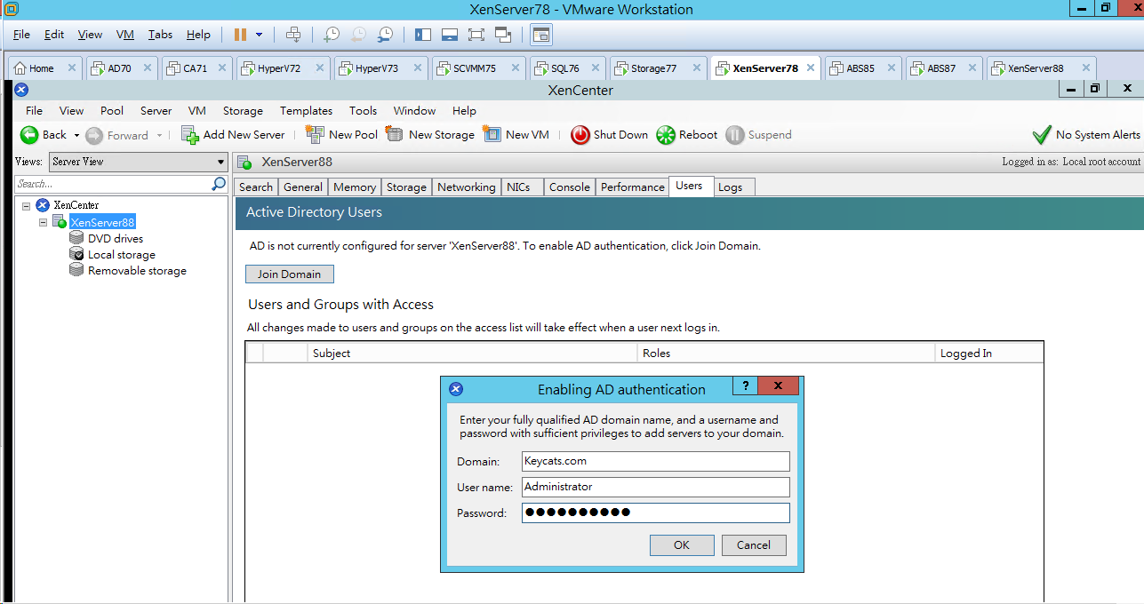Click the Unity mode icon

coord(503,35)
